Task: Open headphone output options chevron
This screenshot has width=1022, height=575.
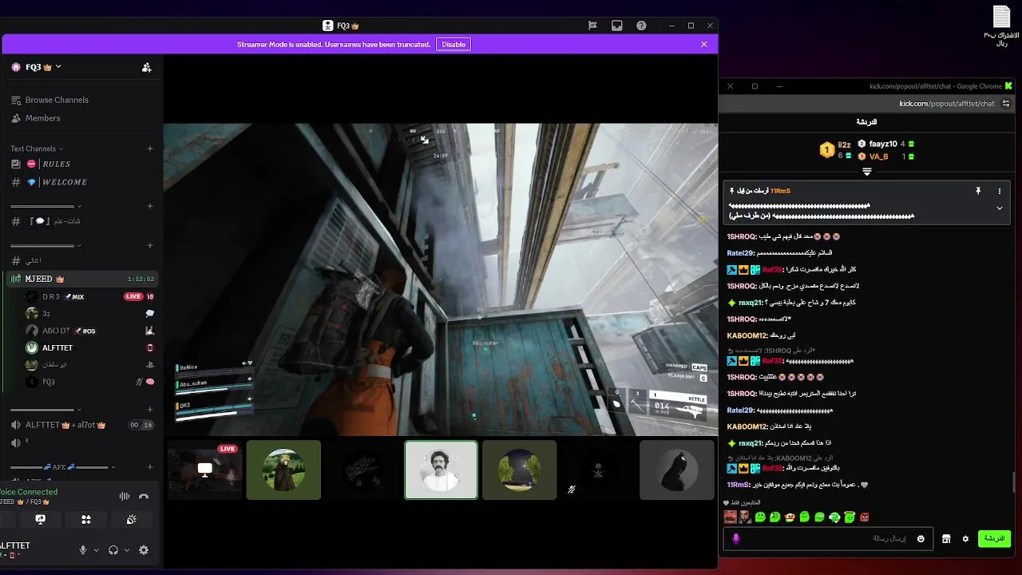Action: coord(126,550)
